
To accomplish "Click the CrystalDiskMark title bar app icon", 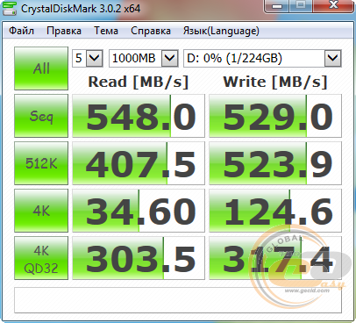I will tap(10, 8).
